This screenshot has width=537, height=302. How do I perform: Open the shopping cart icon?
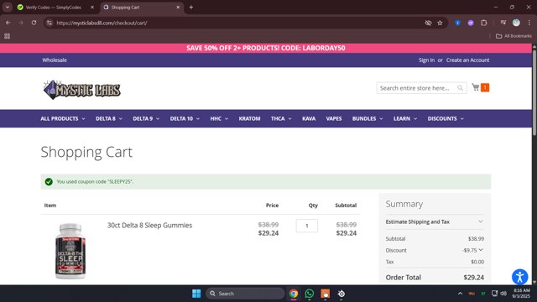(476, 87)
